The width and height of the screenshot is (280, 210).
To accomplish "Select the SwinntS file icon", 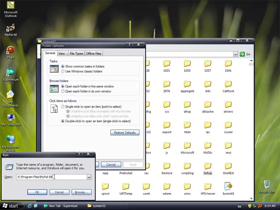I will click(228, 189).
